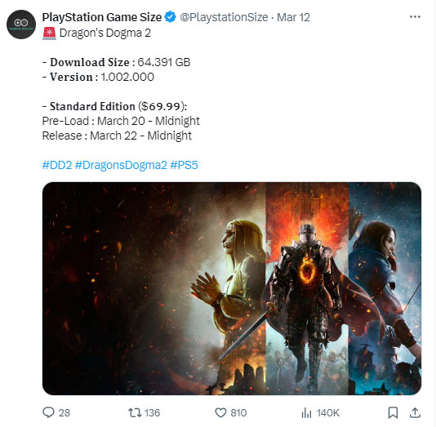Click the 136 reposts count
This screenshot has height=427, width=436.
[153, 413]
